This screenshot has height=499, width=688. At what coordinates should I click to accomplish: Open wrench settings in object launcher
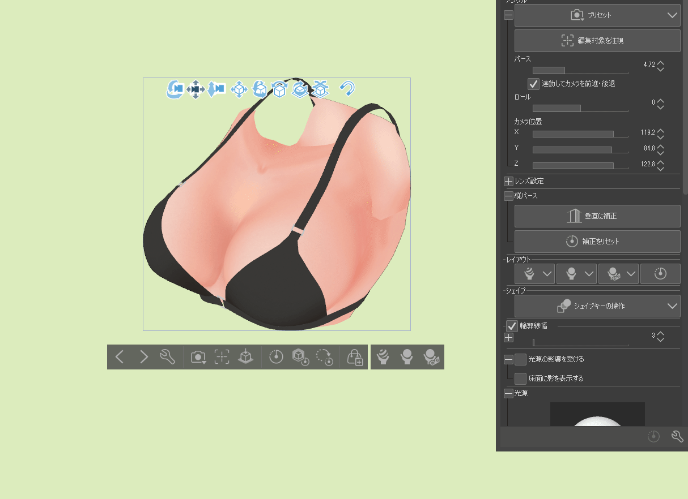167,357
